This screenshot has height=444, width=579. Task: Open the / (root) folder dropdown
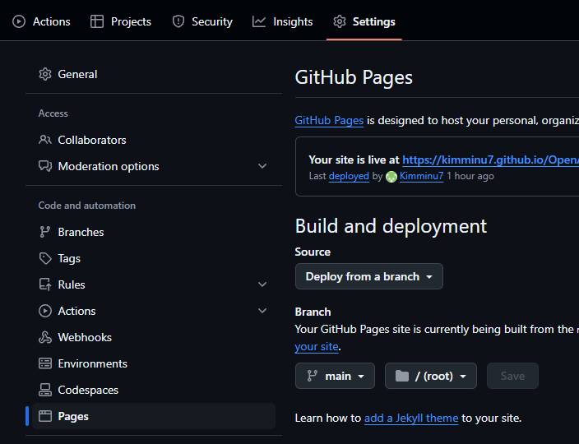[x=431, y=376]
